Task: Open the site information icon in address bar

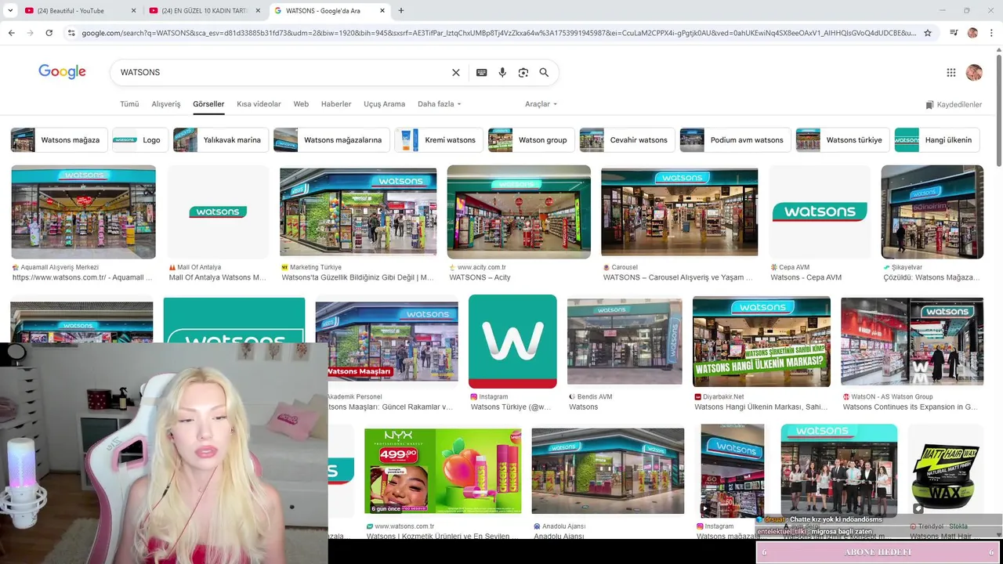Action: pos(71,33)
